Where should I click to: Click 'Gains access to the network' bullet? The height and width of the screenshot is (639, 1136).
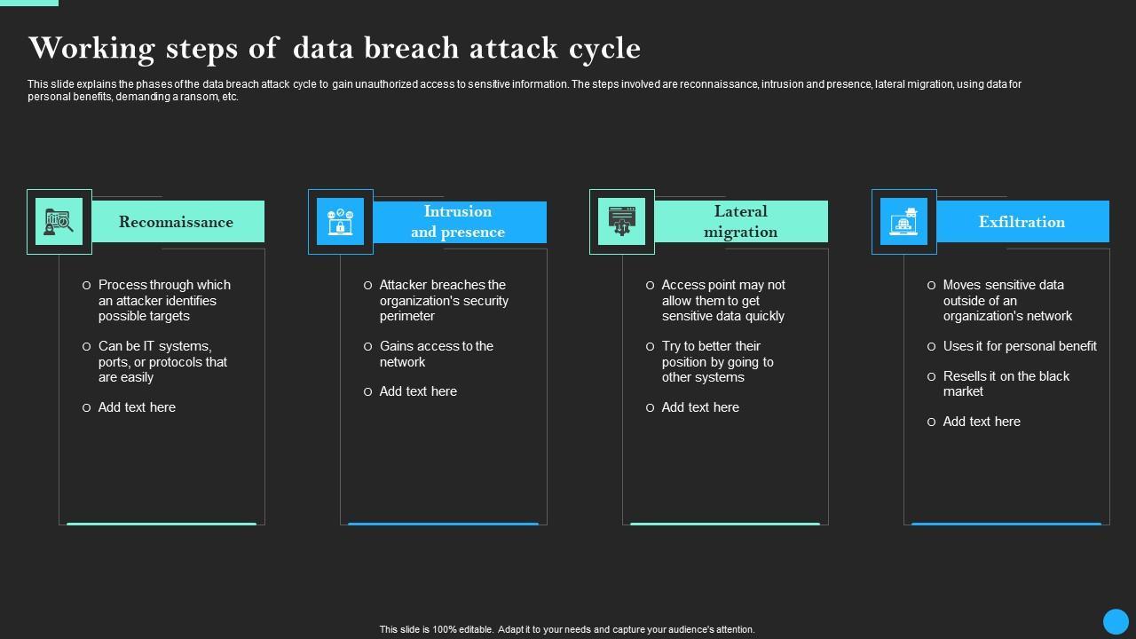(x=436, y=354)
